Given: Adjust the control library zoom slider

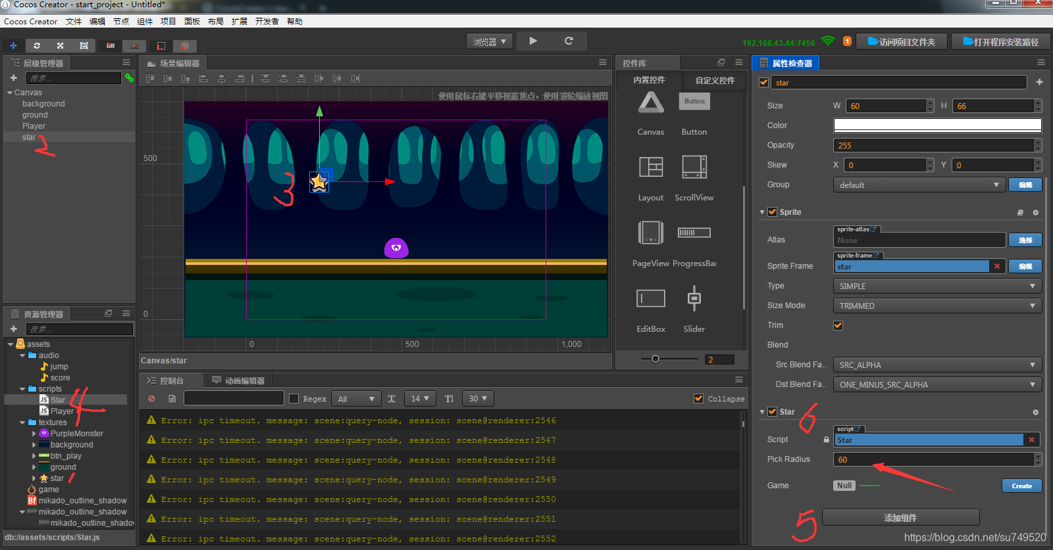Looking at the screenshot, I should 655,359.
